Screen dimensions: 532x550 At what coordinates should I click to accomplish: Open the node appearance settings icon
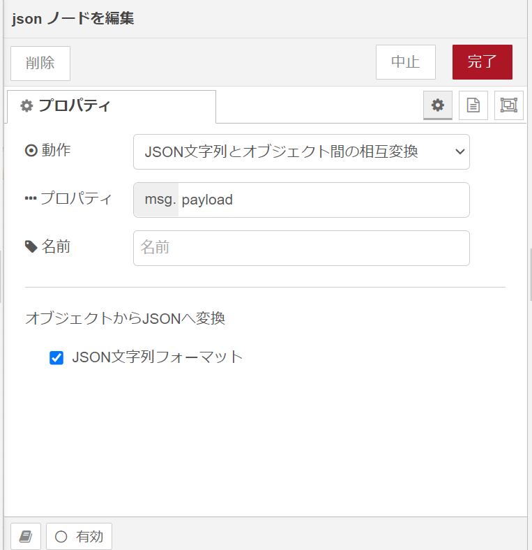pos(509,105)
